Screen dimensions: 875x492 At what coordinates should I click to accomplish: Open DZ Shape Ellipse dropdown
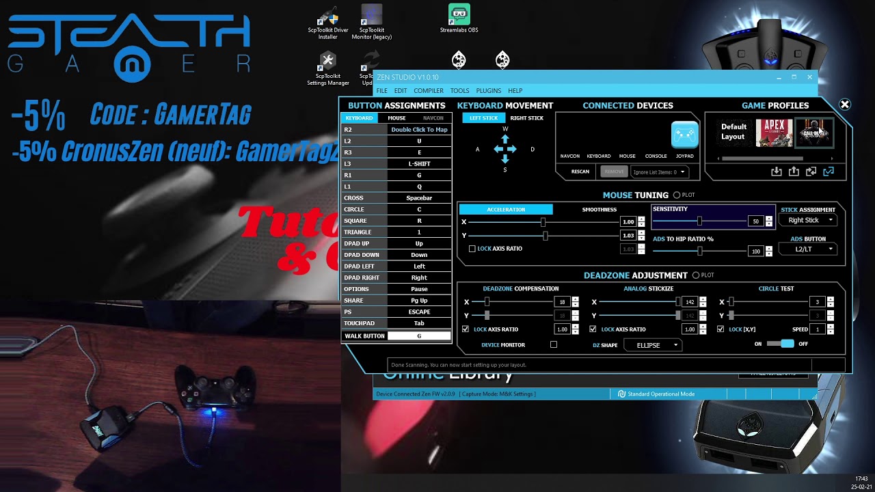tap(653, 345)
